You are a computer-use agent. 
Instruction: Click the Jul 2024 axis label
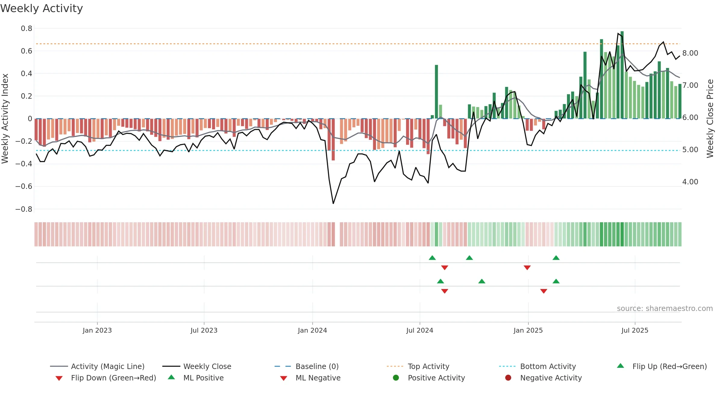(420, 330)
